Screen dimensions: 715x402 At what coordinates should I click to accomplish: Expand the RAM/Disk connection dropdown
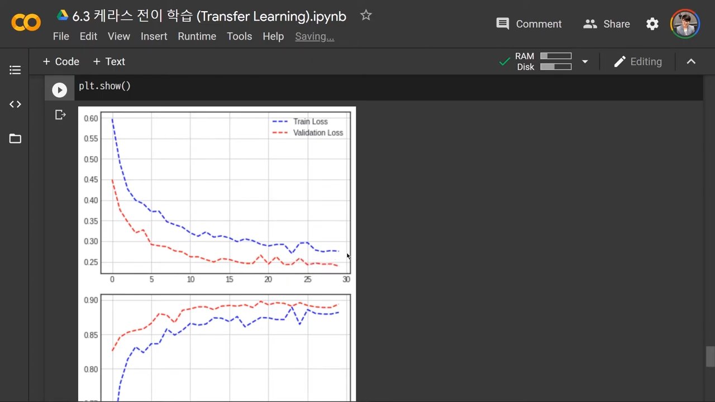tap(585, 61)
